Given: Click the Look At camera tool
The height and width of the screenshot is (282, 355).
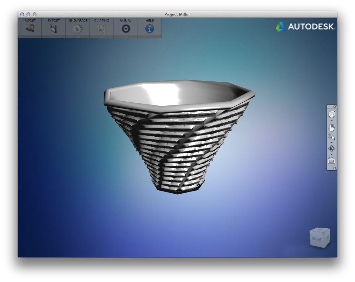Looking at the screenshot, I should coord(331,161).
